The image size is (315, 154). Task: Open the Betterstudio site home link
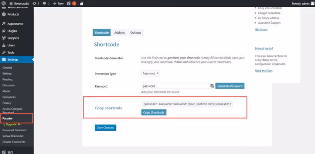coord(19,3)
